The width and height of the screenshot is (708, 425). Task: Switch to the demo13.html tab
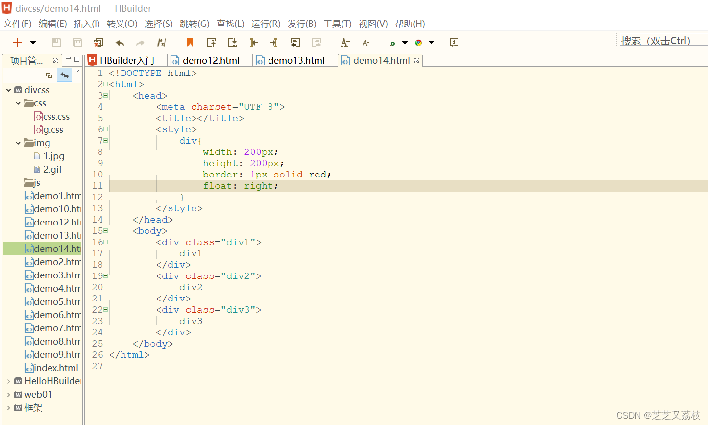(x=296, y=60)
